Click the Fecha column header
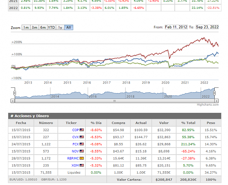Screen dimensions: 228x185 coord(21,123)
